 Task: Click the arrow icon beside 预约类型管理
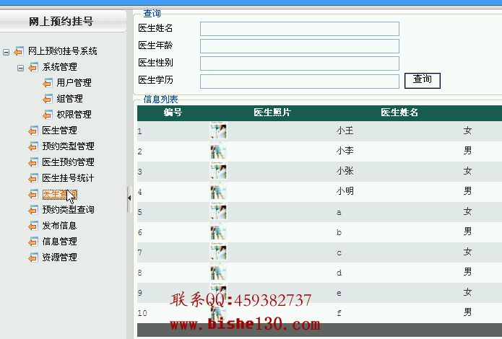click(x=33, y=146)
